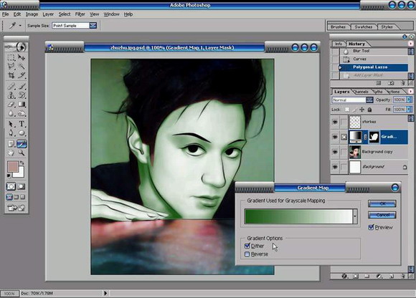
Task: Switch to the Swatches tab
Action: click(x=364, y=27)
